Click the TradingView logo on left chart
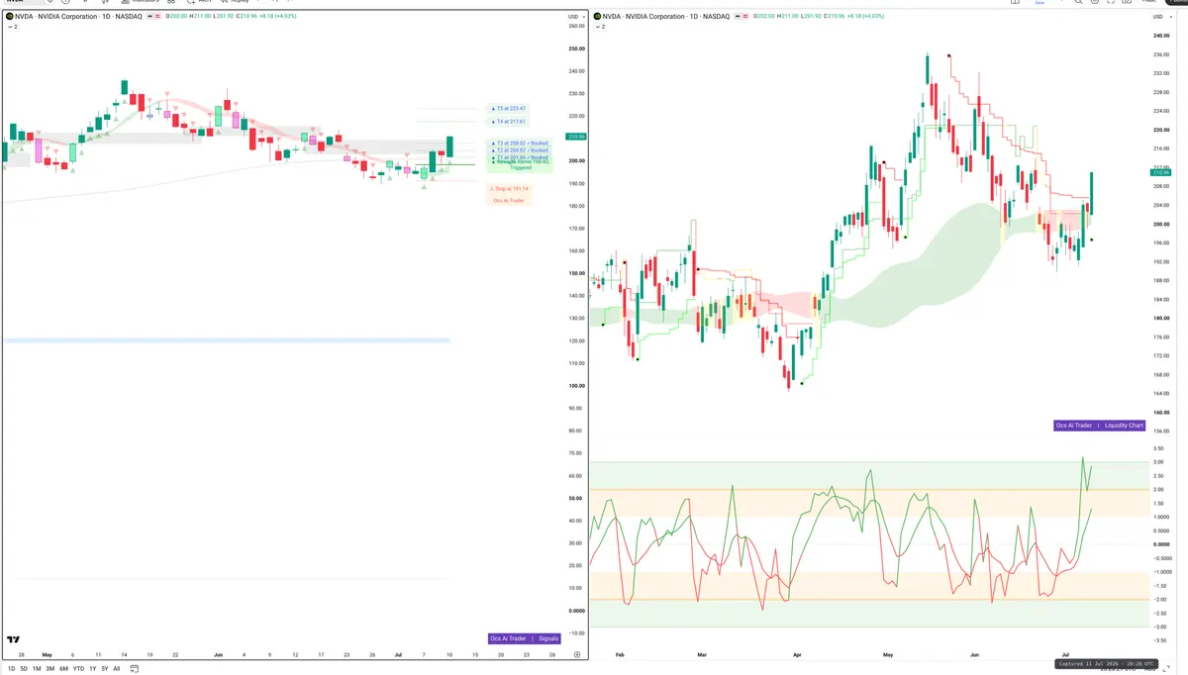 pos(14,641)
